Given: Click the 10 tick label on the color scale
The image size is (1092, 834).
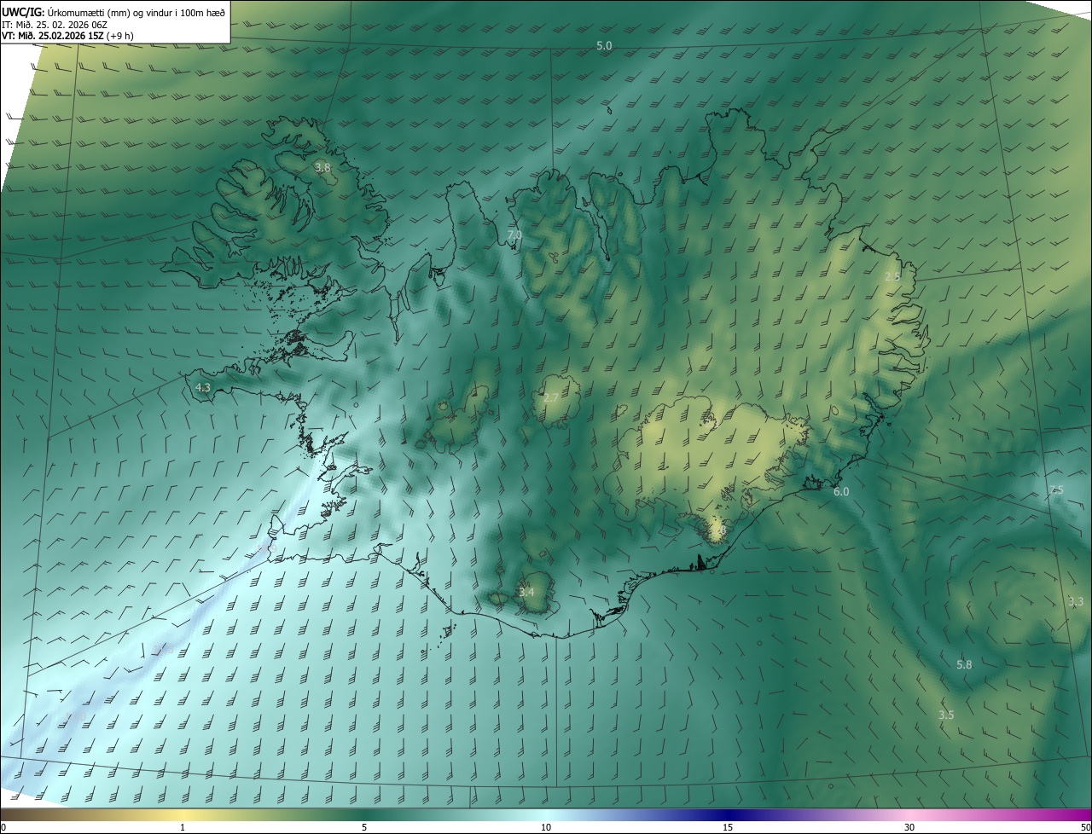Looking at the screenshot, I should (x=546, y=827).
